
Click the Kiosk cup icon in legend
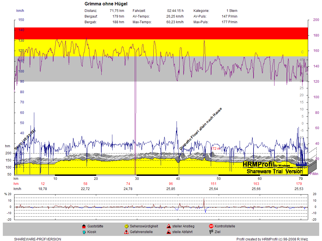(84, 232)
